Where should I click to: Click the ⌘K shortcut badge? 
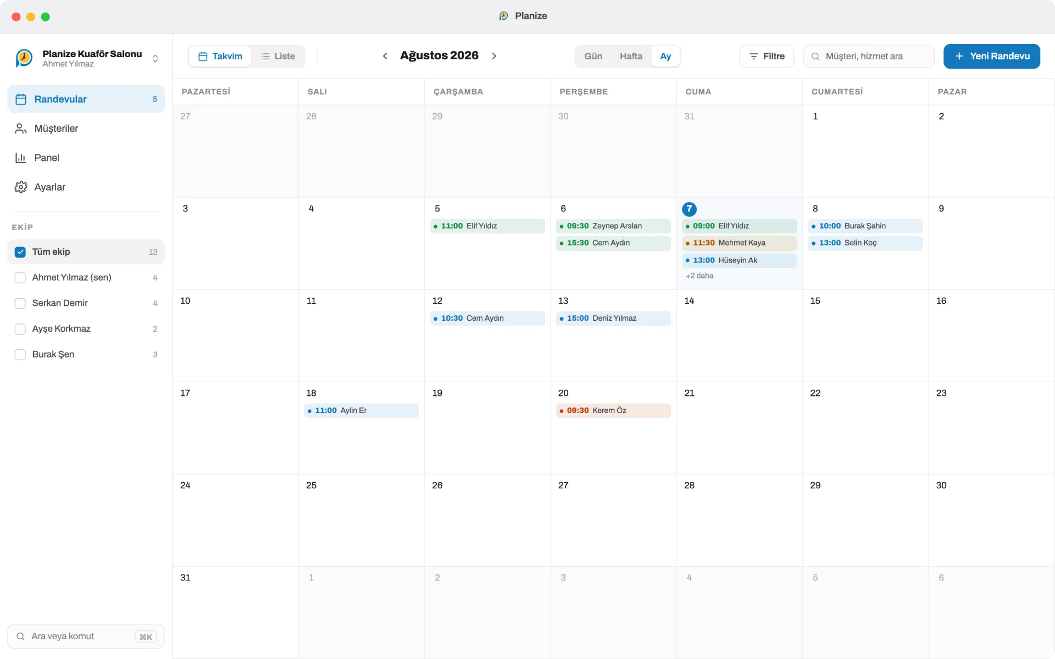pyautogui.click(x=146, y=636)
